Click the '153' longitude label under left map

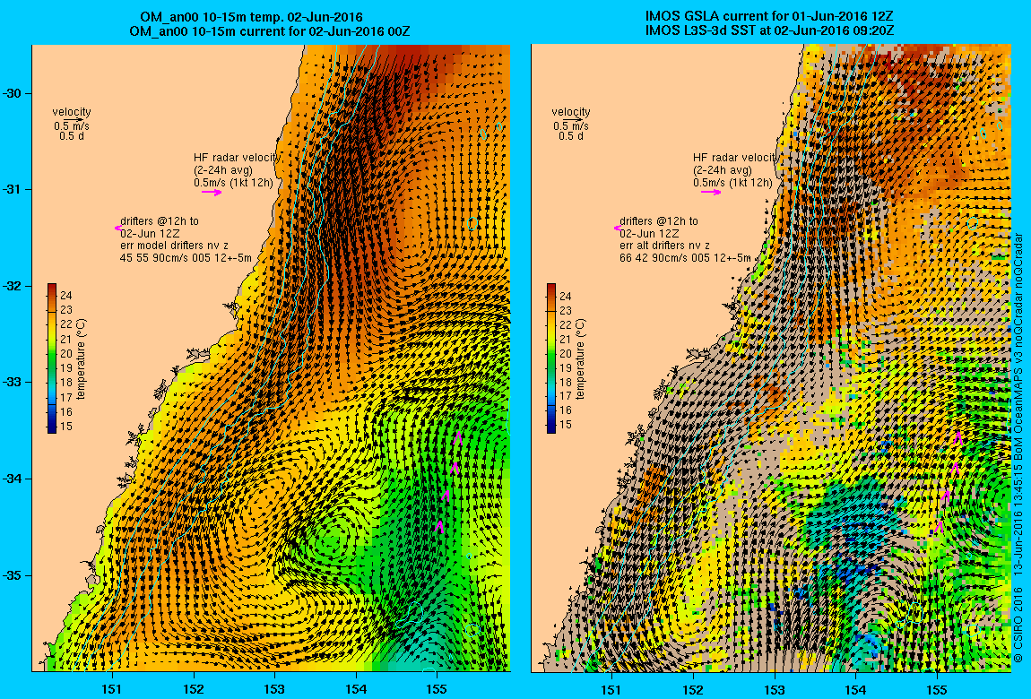click(274, 689)
